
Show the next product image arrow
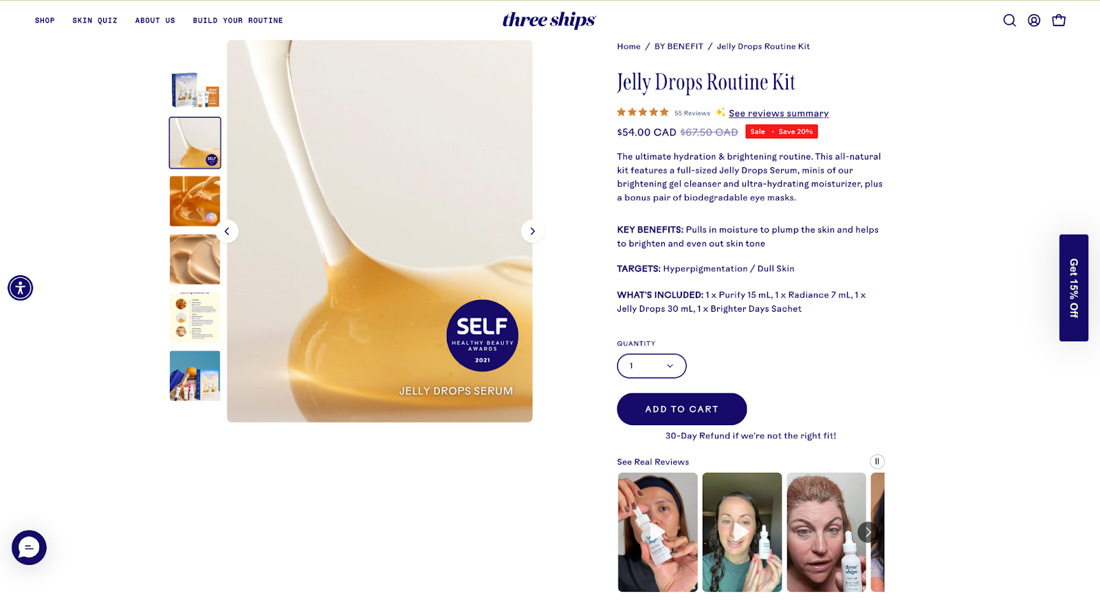tap(532, 231)
